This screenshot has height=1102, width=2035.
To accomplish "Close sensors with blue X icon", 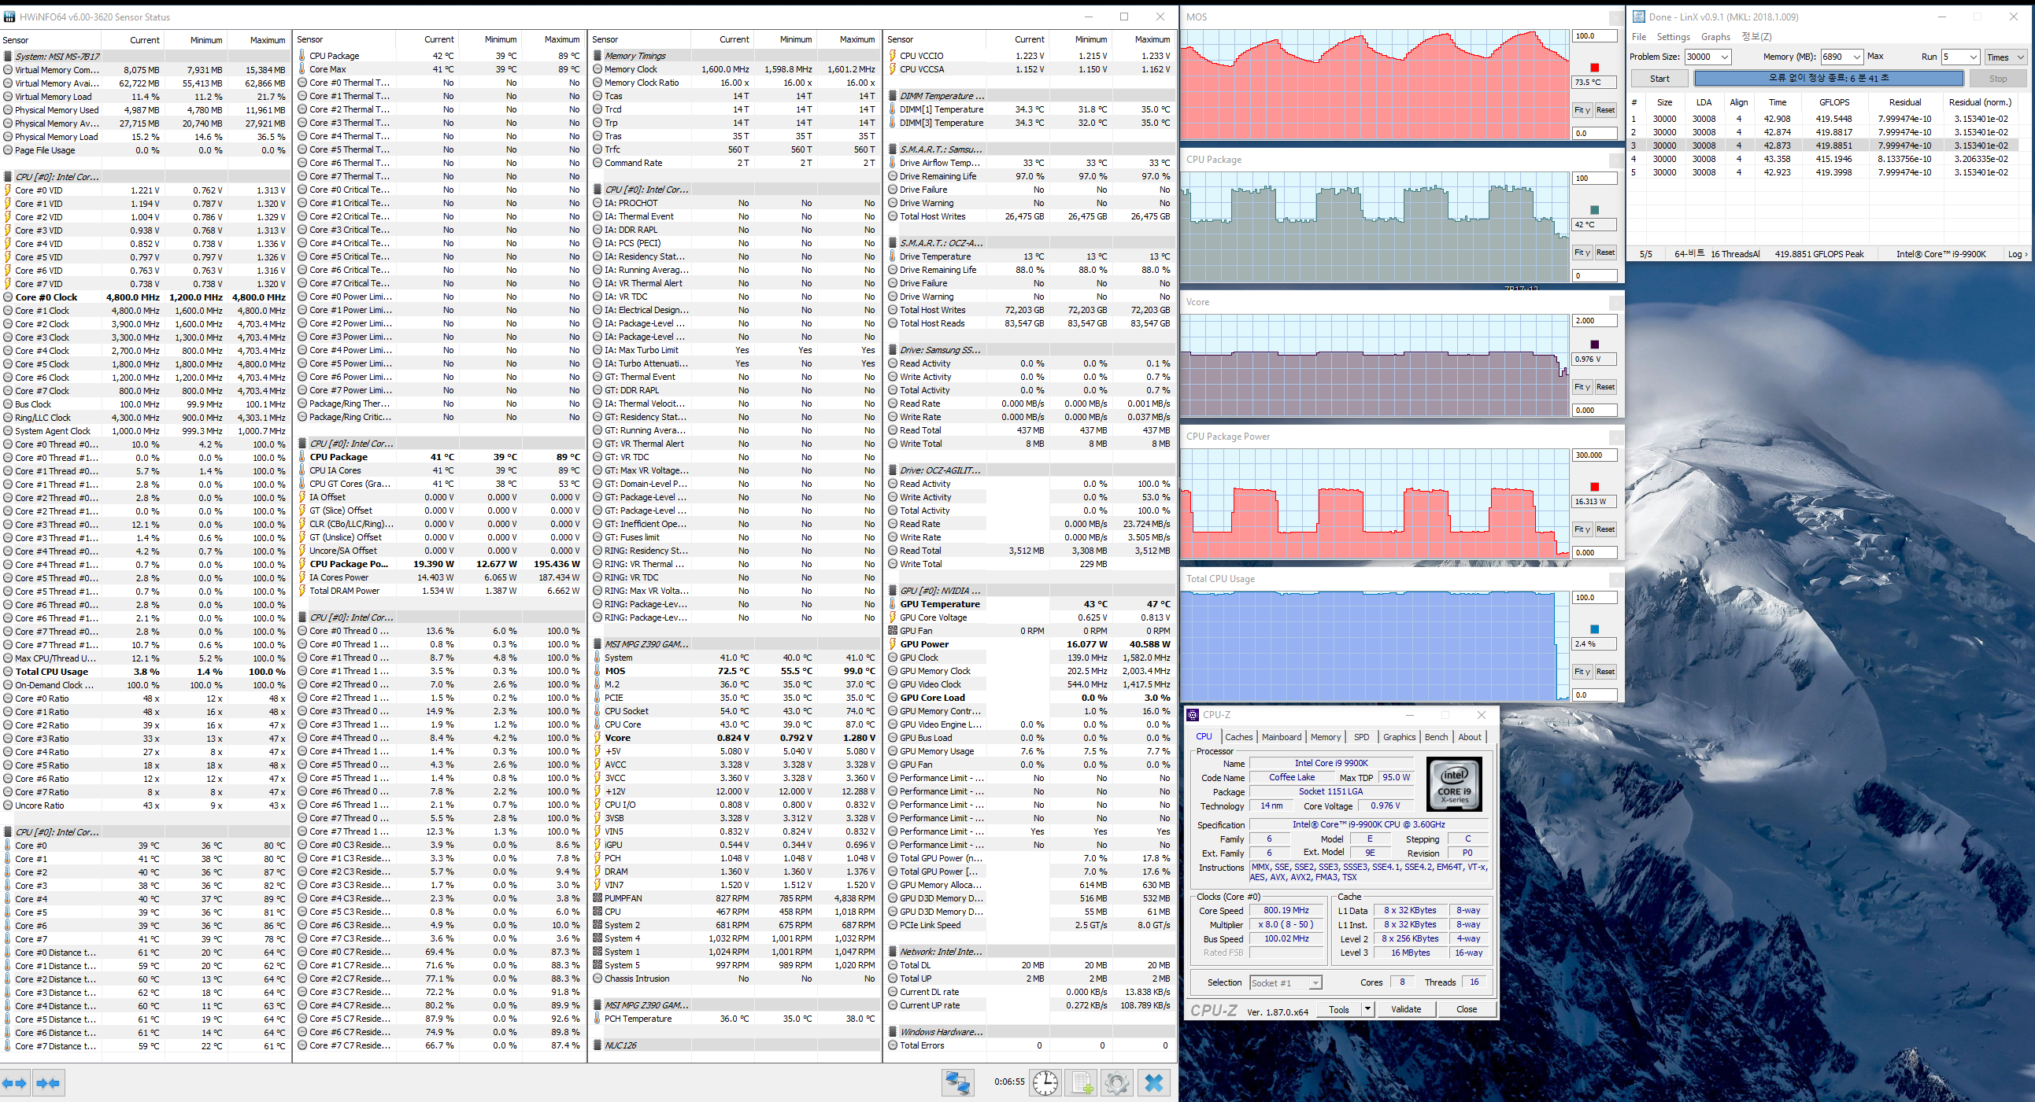I will coord(1153,1083).
